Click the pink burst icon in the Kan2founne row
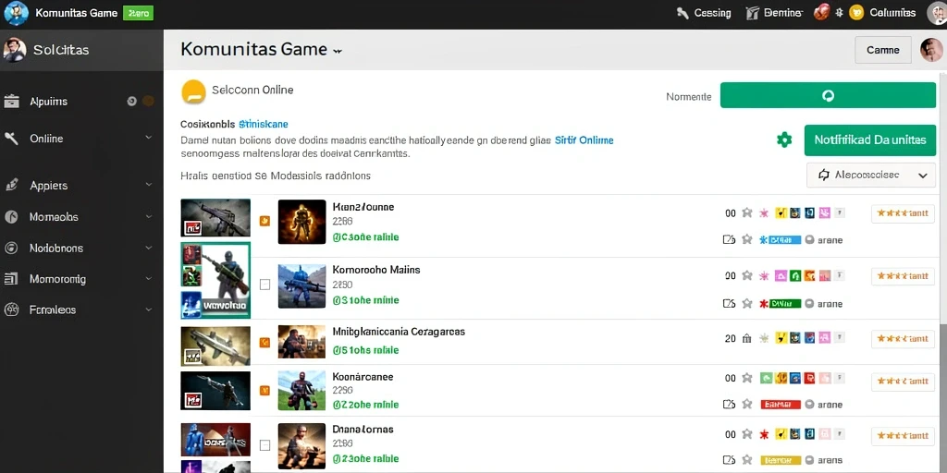The width and height of the screenshot is (947, 473). (x=763, y=212)
